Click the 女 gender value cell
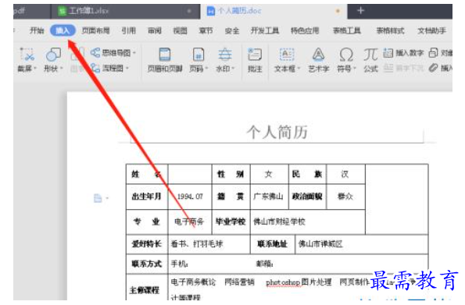Image resolution: width=465 pixels, height=305 pixels. (270, 174)
